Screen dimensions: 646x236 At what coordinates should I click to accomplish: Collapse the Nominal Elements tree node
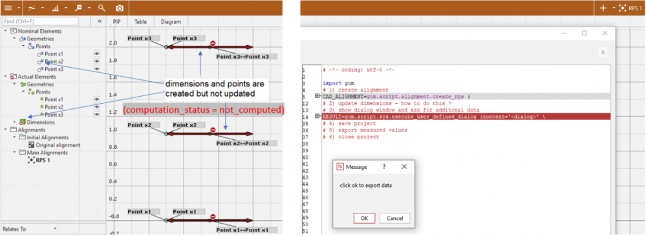point(5,31)
